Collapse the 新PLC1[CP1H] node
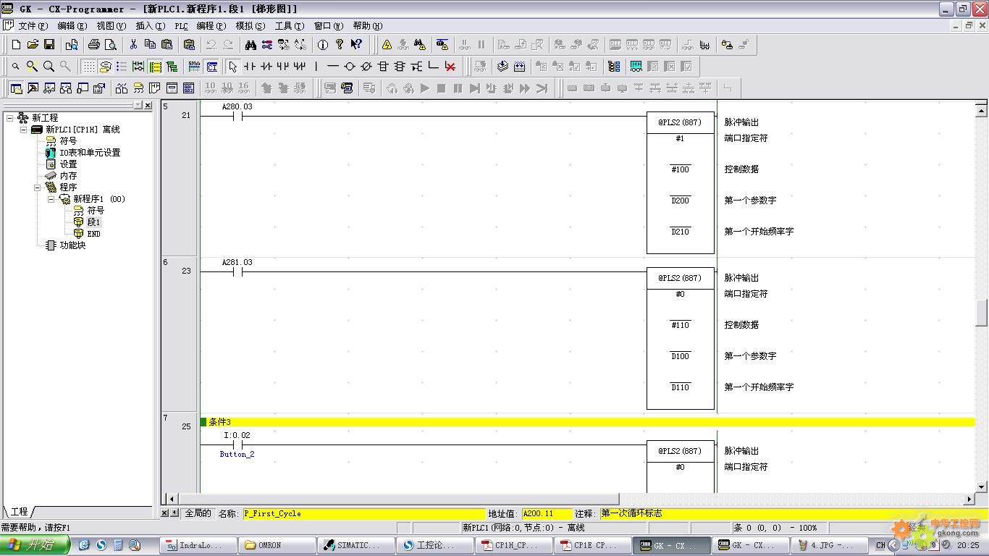 (x=23, y=130)
